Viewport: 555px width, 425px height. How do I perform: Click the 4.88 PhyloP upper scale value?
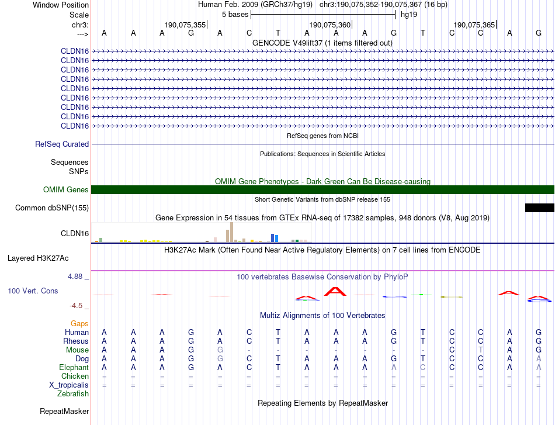(75, 277)
